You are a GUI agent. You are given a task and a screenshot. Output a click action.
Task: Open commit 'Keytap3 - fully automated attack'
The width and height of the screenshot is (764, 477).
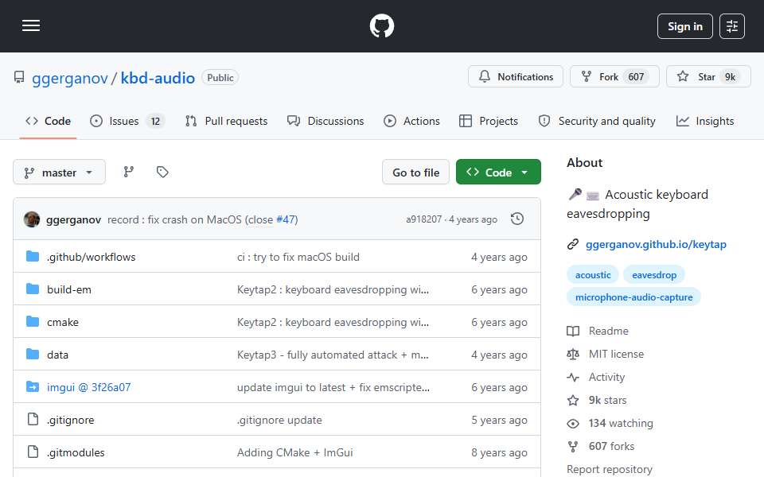click(333, 355)
